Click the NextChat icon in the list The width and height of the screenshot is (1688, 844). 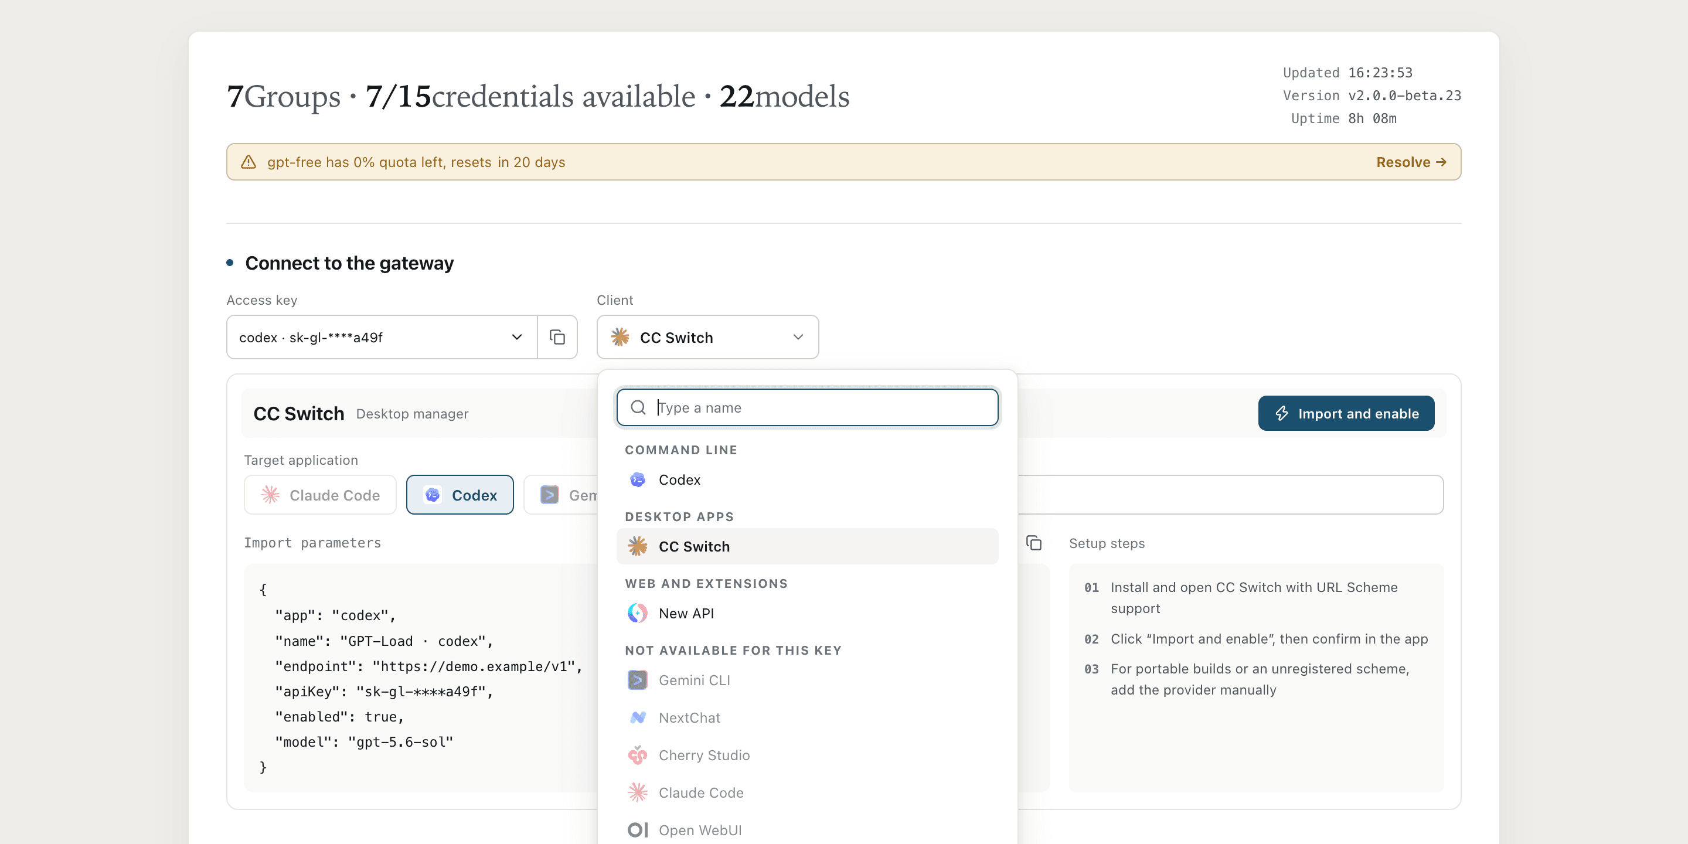coord(638,717)
